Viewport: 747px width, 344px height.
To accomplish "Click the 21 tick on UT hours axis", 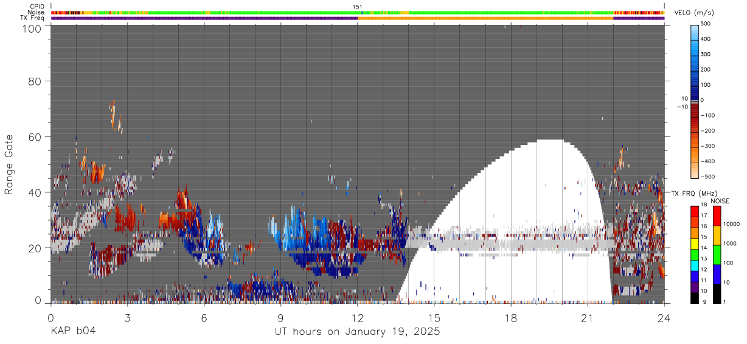I will tap(588, 317).
